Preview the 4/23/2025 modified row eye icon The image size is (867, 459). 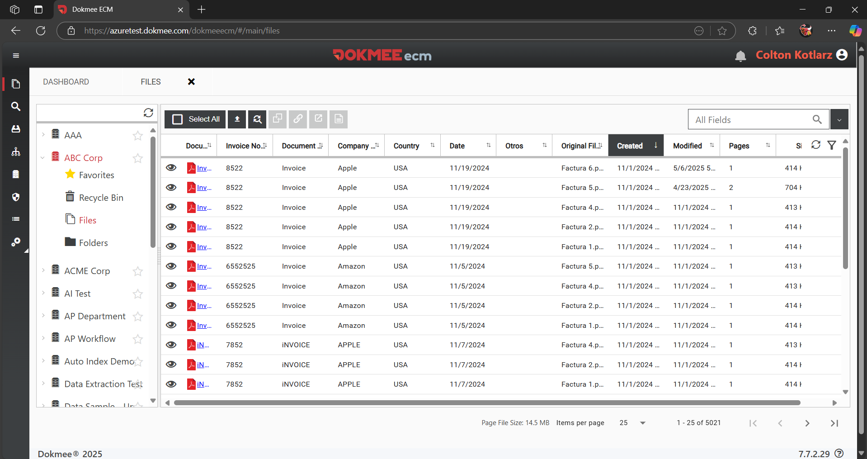click(x=171, y=187)
